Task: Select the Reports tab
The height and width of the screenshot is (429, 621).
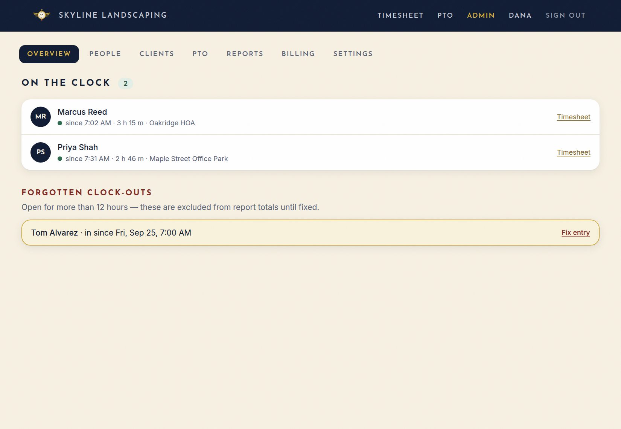Action: pyautogui.click(x=245, y=54)
